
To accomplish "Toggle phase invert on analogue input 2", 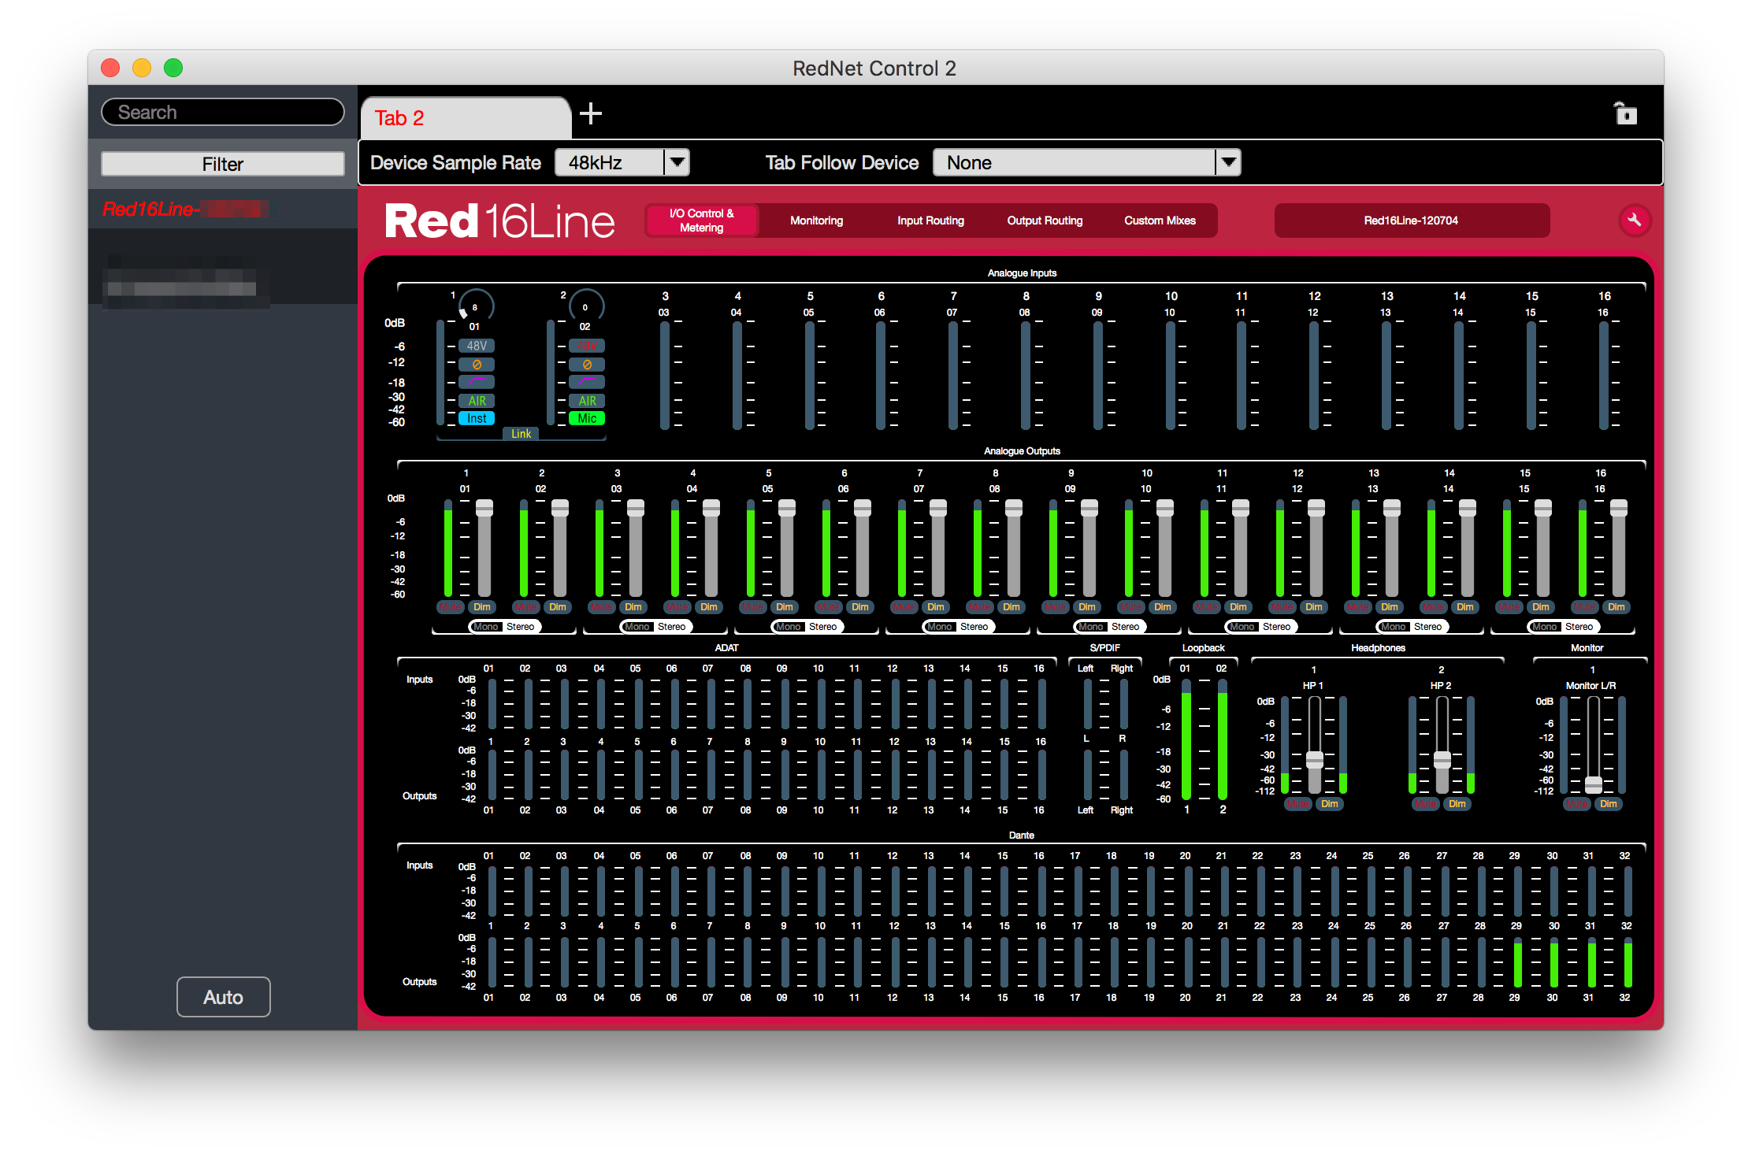I will tap(587, 365).
